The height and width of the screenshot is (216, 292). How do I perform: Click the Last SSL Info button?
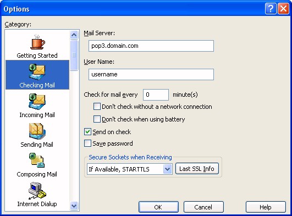(x=197, y=169)
